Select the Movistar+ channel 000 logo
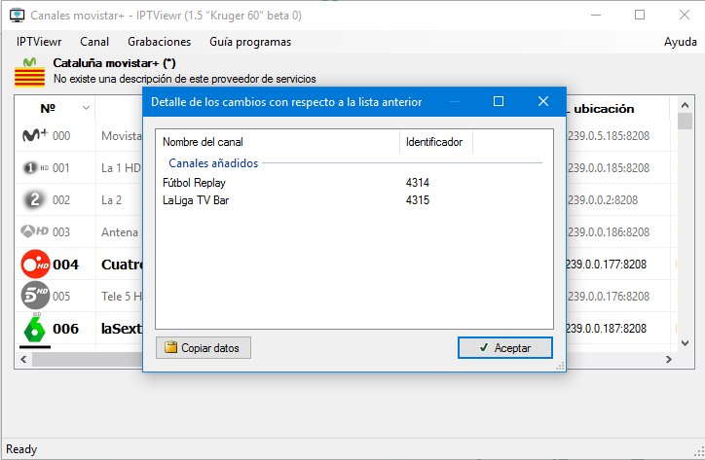 tap(35, 135)
